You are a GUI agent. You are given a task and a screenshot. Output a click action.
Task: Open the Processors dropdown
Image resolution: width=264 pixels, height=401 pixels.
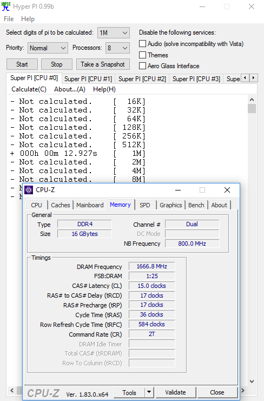pos(117,48)
